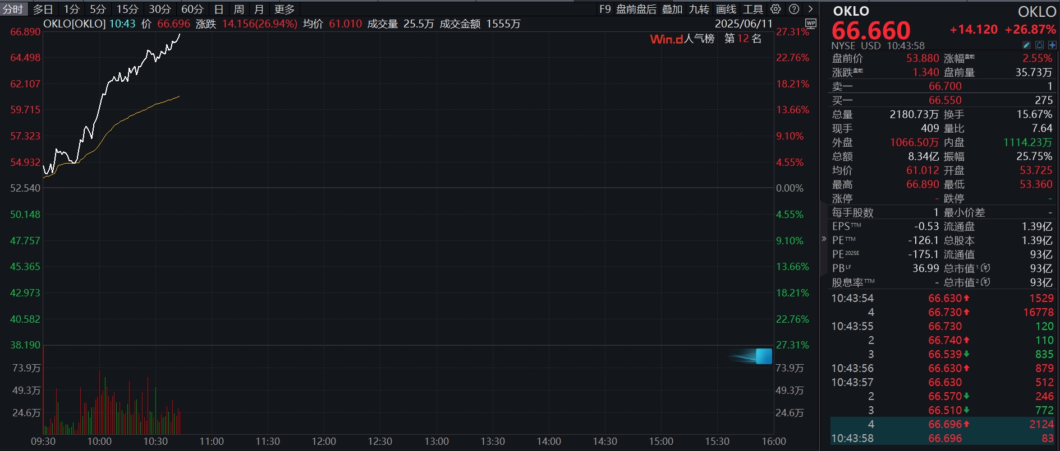The height and width of the screenshot is (451, 1060).
Task: Click the help question mark icon
Action: (793, 9)
